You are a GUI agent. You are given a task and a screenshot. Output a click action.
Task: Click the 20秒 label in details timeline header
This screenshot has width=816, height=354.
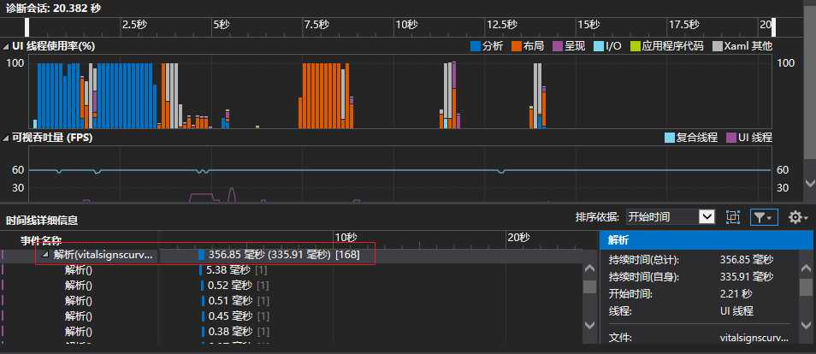518,238
